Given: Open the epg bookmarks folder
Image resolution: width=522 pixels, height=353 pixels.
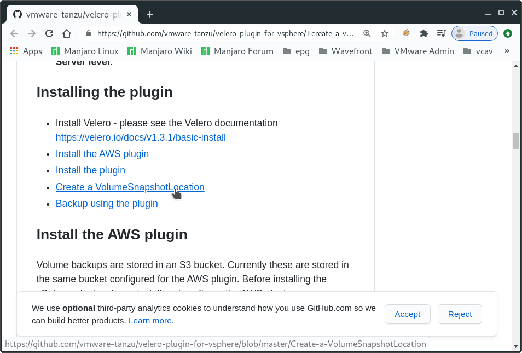Looking at the screenshot, I should (296, 51).
